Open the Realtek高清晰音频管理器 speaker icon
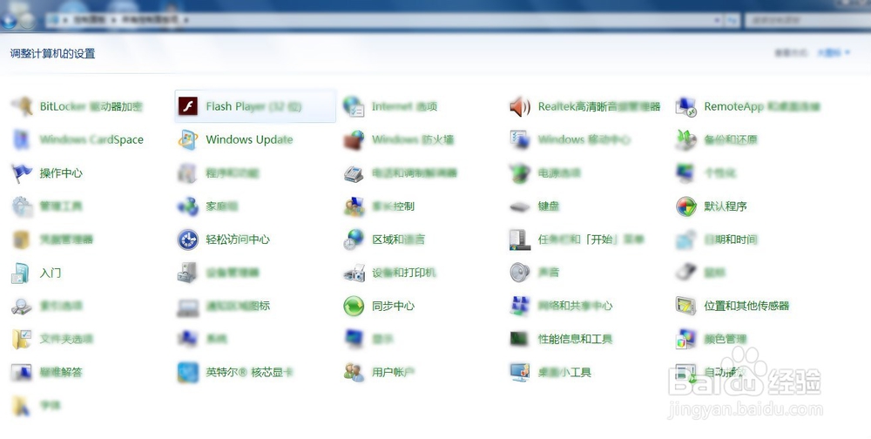The width and height of the screenshot is (871, 439). pyautogui.click(x=520, y=106)
